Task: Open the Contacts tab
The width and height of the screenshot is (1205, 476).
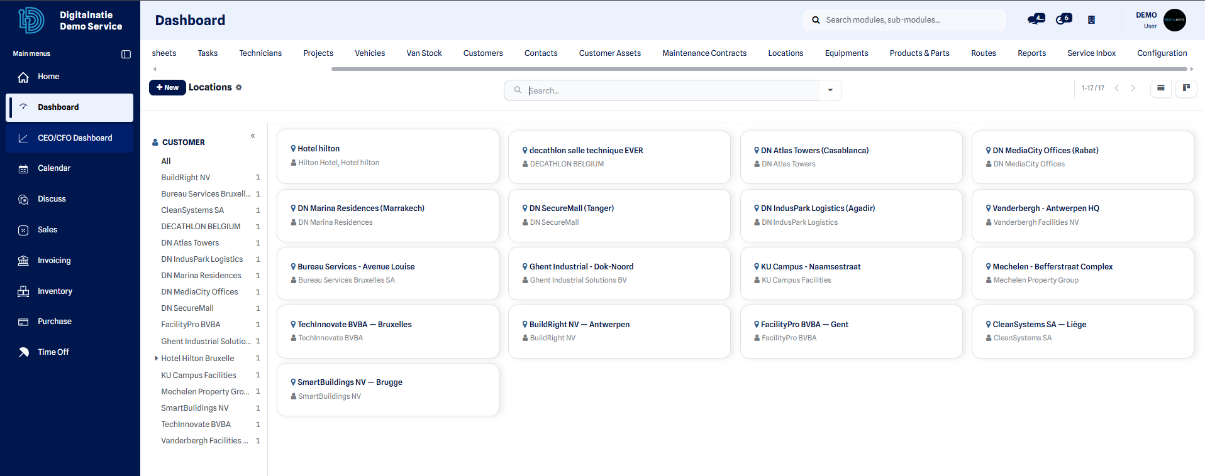Action: [541, 53]
